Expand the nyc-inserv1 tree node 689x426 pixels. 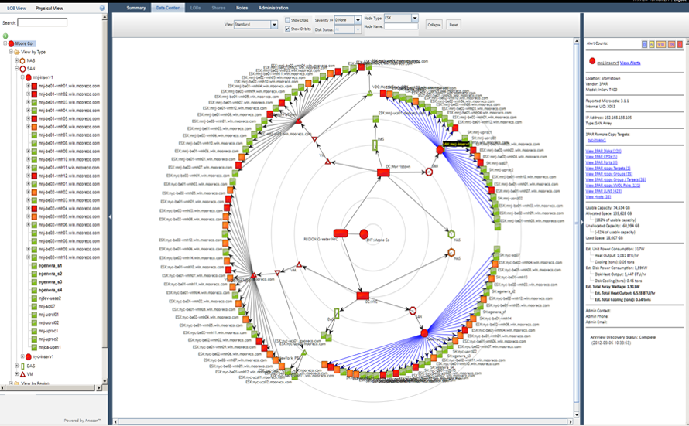coord(22,356)
